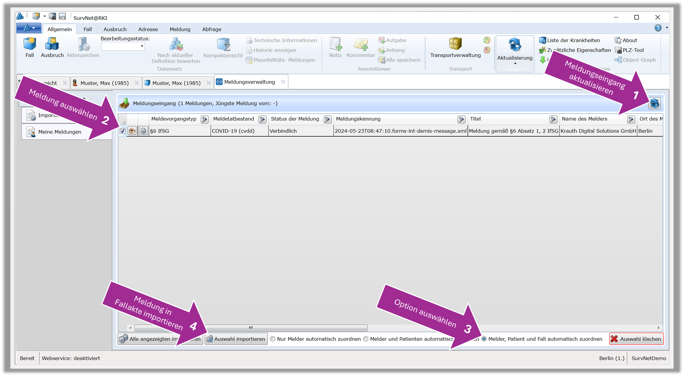
Task: Select Melder, Patient und Fall automatisch zuordnen
Action: (484, 339)
